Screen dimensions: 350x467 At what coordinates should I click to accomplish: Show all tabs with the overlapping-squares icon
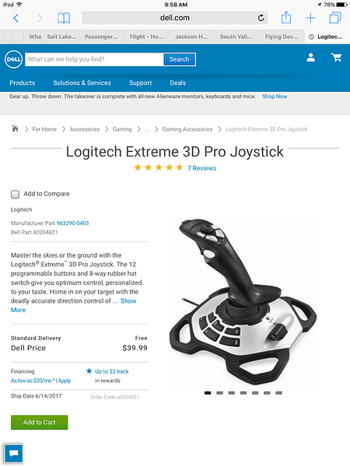(x=335, y=18)
